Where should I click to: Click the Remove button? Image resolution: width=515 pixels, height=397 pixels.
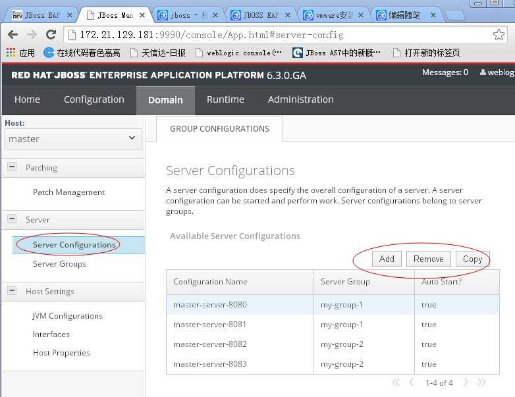click(x=428, y=259)
